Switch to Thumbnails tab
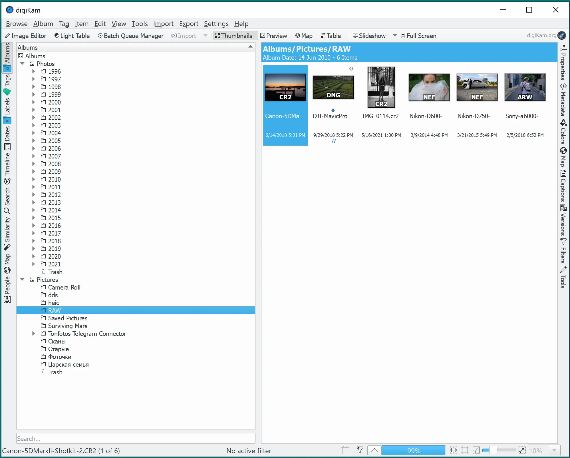This screenshot has width=570, height=458. [x=234, y=35]
